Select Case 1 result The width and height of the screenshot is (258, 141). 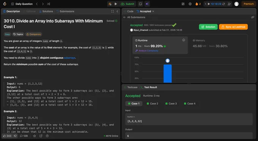(134, 104)
